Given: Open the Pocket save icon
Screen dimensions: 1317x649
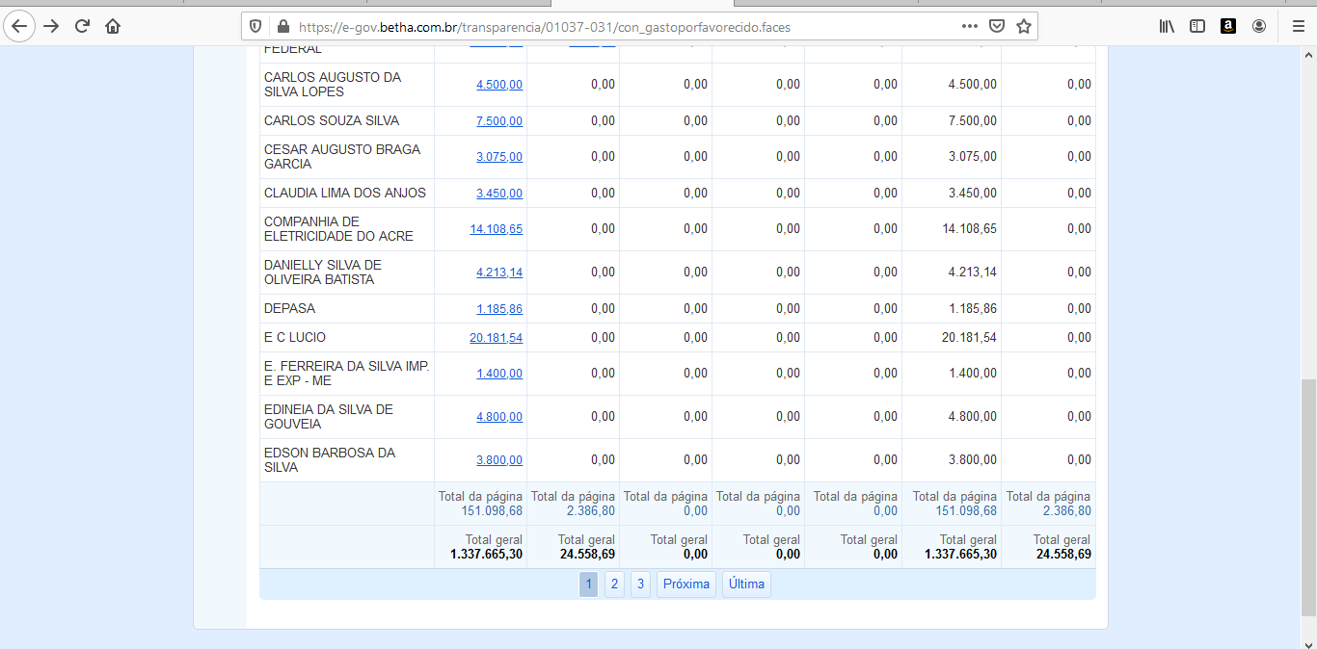Looking at the screenshot, I should [x=998, y=26].
